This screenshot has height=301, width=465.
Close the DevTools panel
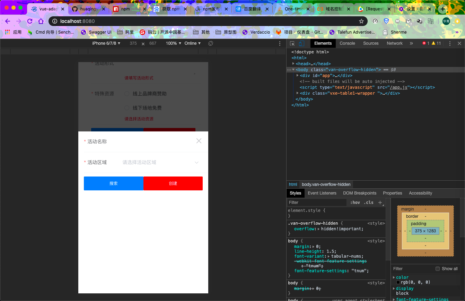click(459, 43)
